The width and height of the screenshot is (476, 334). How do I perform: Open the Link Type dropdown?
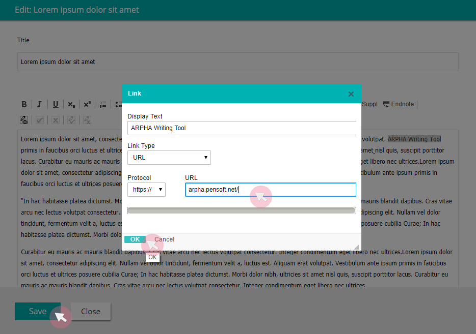pos(169,158)
